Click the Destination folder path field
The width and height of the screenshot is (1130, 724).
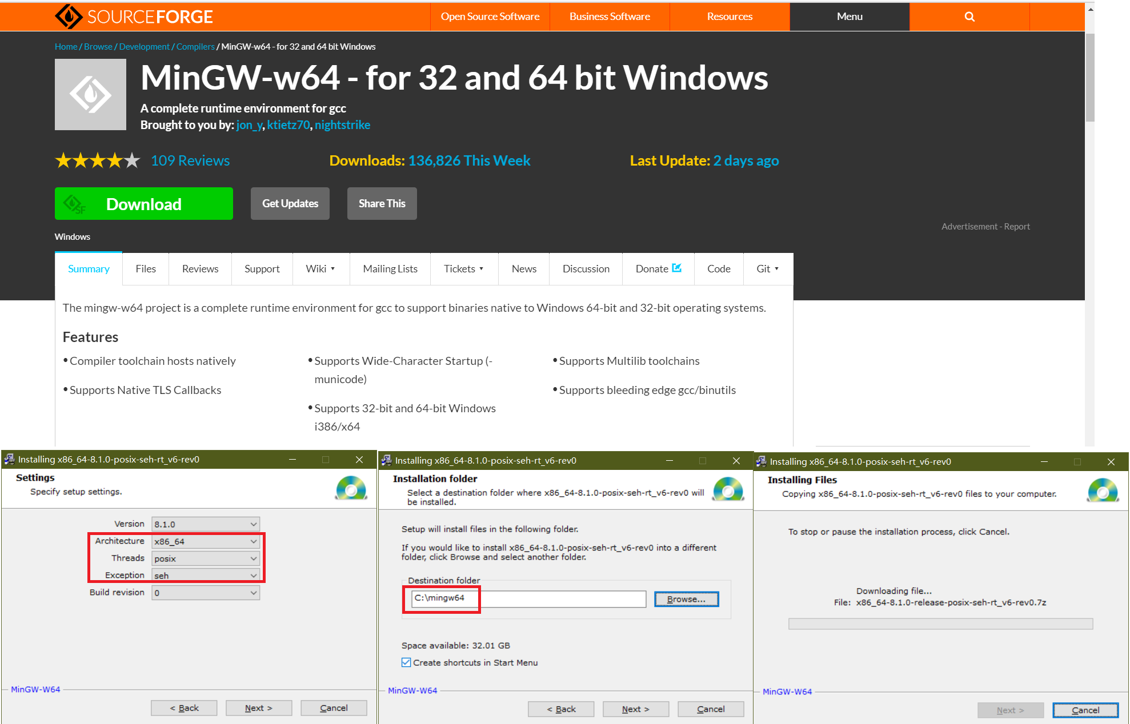point(528,599)
